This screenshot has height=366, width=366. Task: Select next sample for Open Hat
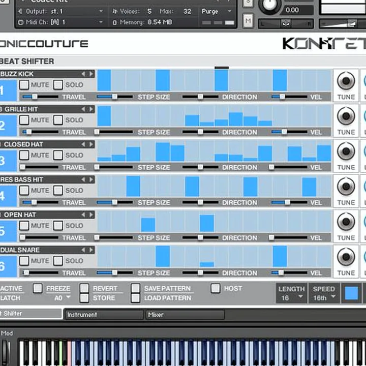91,215
